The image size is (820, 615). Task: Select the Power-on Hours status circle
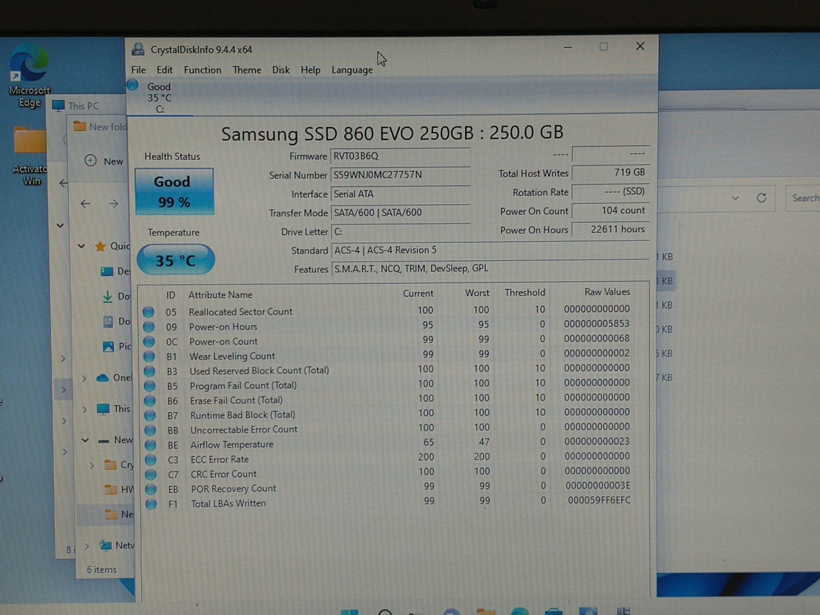(x=149, y=326)
